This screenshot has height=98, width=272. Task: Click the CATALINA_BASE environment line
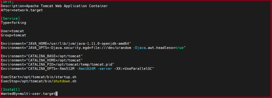[42, 56]
